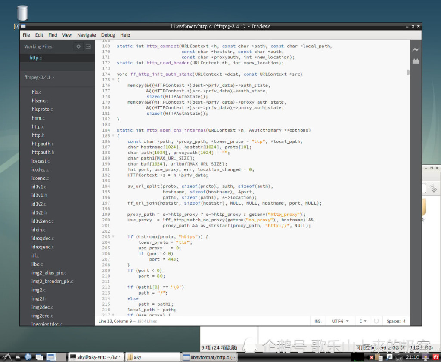
Task: Click the "tcp" string on line 186
Action: coord(258,141)
